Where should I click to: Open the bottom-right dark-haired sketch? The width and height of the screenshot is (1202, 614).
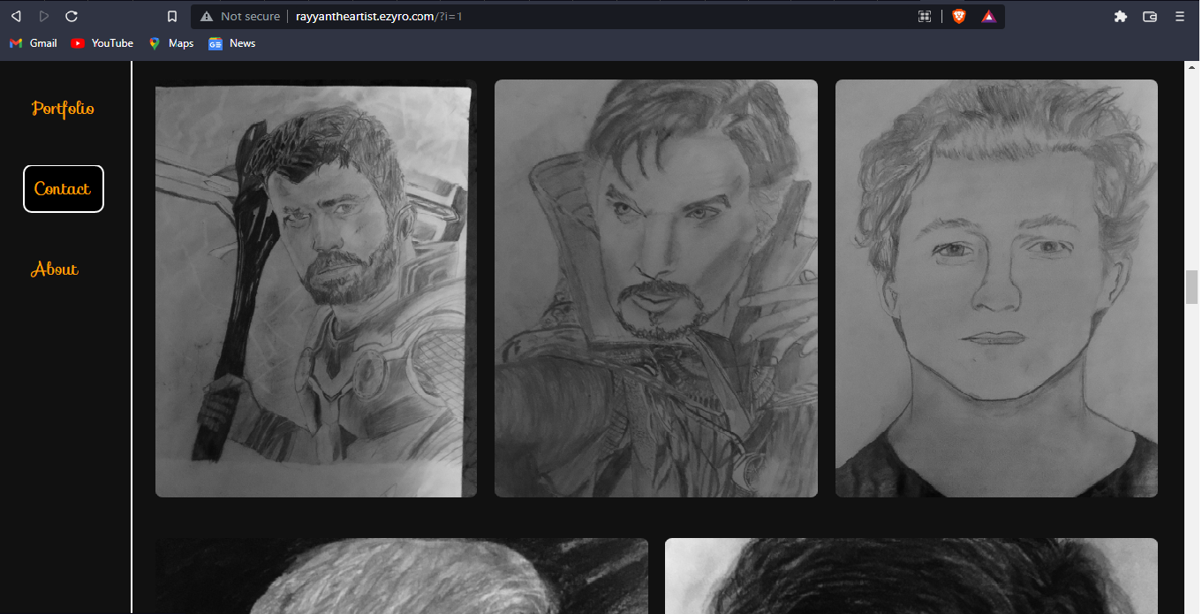pos(911,576)
